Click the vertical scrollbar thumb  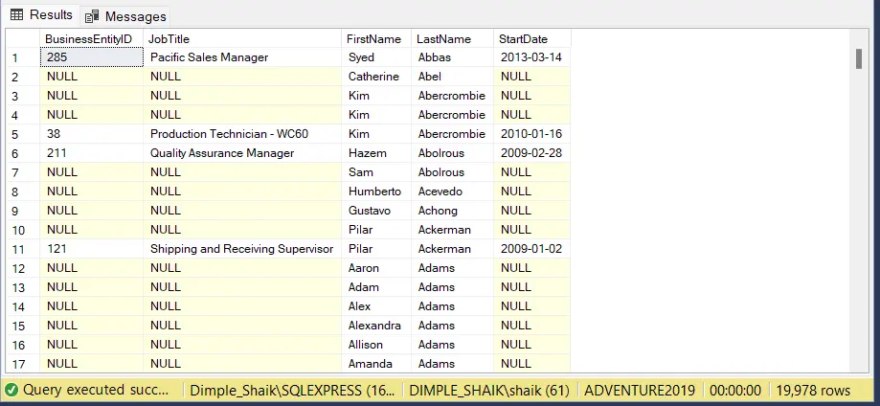coord(859,58)
